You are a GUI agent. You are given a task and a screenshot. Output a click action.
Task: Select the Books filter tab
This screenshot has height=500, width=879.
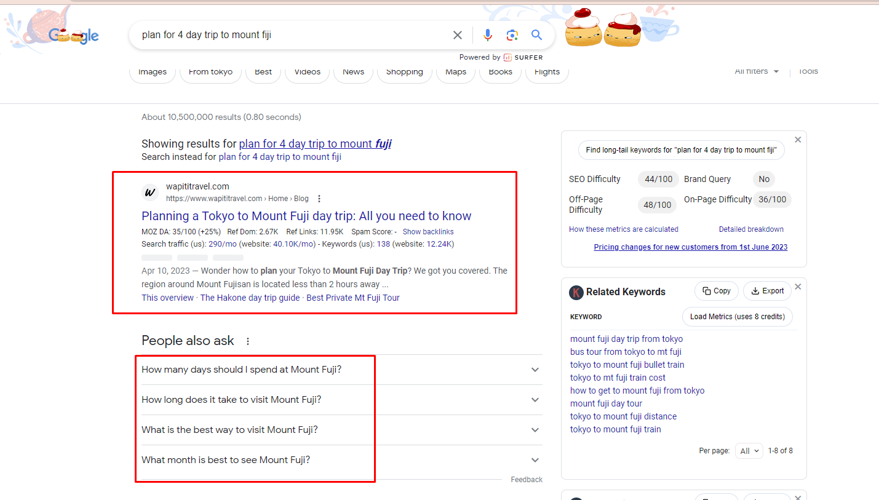tap(500, 72)
